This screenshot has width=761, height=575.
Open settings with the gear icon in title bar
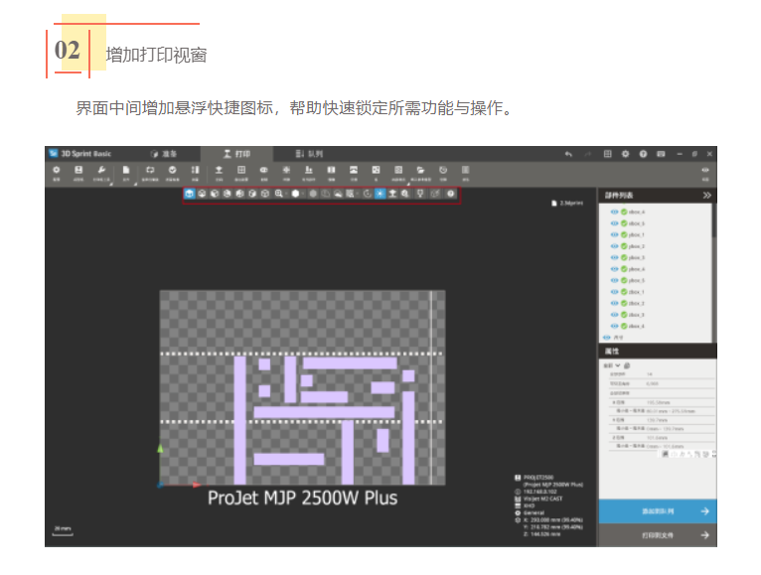pyautogui.click(x=625, y=154)
